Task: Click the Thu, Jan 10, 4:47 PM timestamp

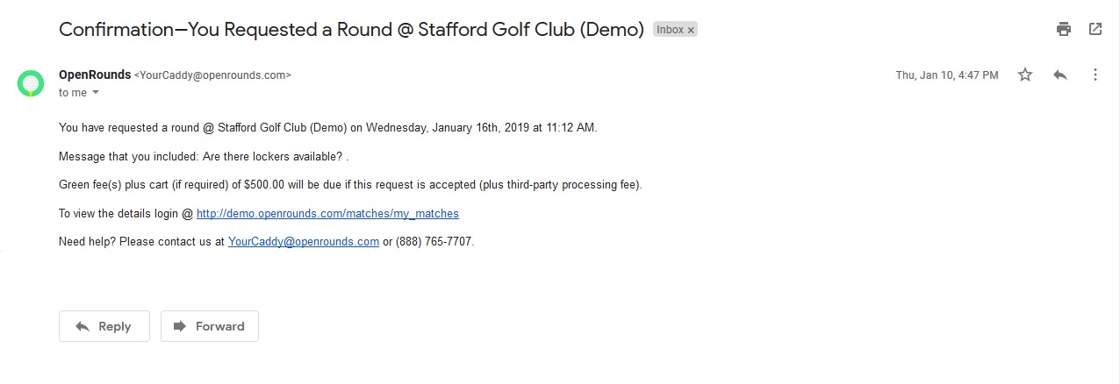Action: point(947,75)
